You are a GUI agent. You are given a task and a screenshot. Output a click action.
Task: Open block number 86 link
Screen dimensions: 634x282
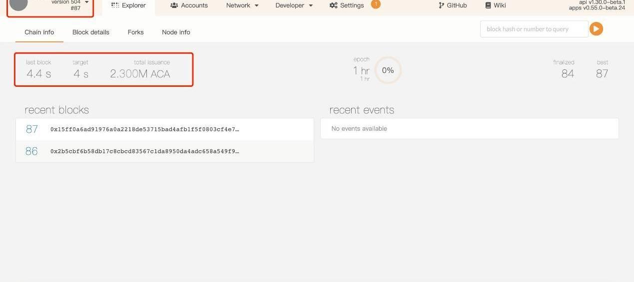31,151
